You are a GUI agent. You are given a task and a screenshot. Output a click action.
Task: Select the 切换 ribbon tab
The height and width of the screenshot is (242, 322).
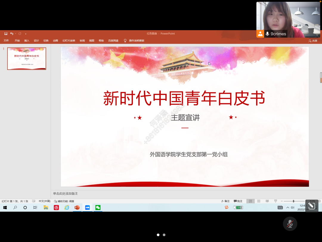coord(46,41)
